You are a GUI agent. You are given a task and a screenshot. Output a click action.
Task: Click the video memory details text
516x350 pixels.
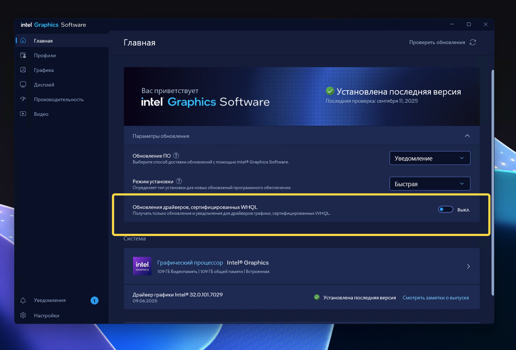pyautogui.click(x=213, y=272)
